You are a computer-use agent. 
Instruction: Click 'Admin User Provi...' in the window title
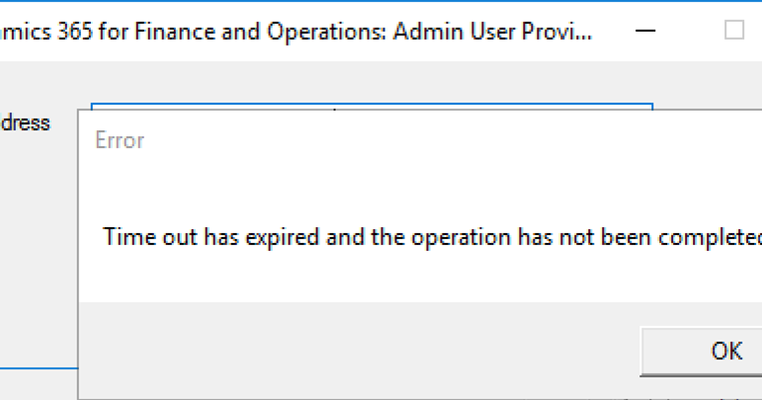click(x=493, y=32)
